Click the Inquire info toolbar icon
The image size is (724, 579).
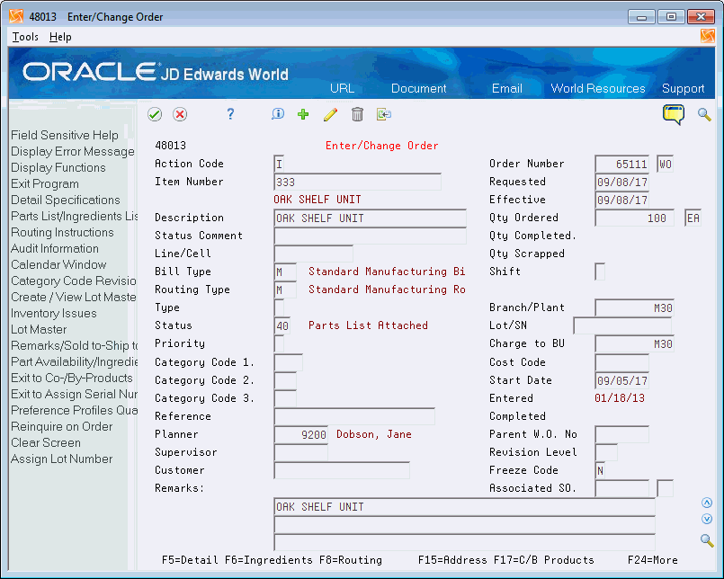pyautogui.click(x=278, y=114)
